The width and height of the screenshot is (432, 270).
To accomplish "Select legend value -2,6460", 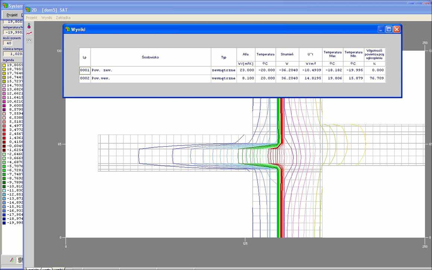I will [x=15, y=154].
